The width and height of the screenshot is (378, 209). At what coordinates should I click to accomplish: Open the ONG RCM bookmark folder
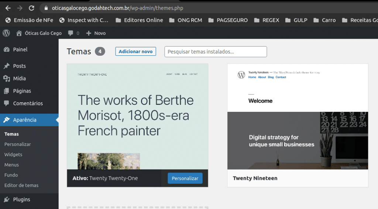coord(186,20)
